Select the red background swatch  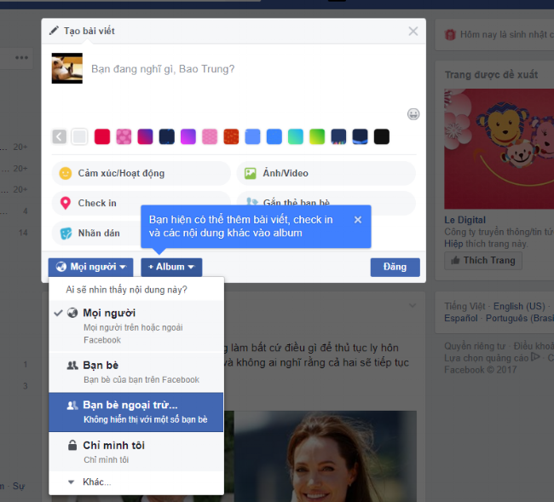coord(102,136)
